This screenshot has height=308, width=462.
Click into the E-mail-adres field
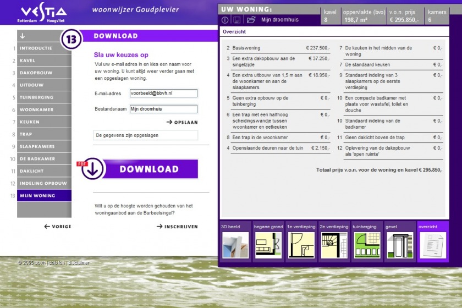click(x=163, y=94)
